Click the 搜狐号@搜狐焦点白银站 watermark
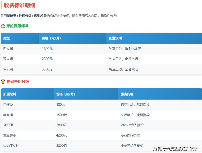Screen dimensions: 202x153 175,149
